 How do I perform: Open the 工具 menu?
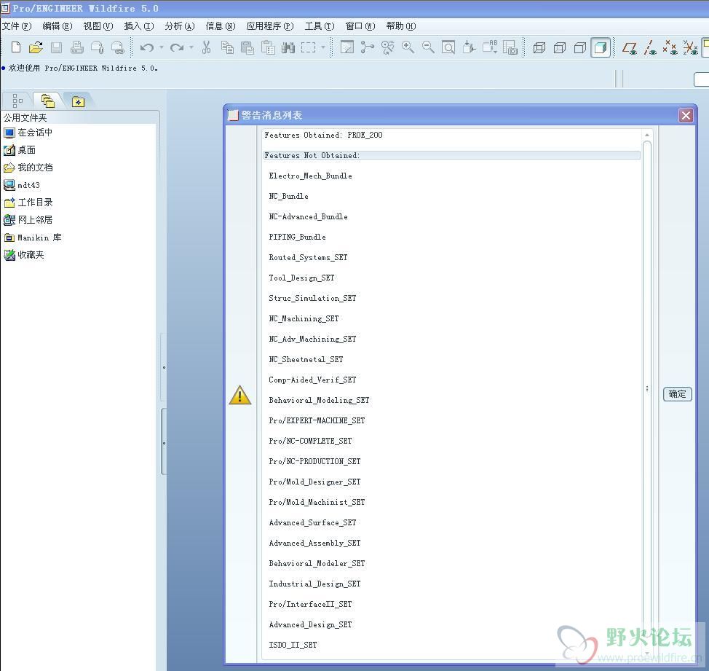[x=320, y=26]
